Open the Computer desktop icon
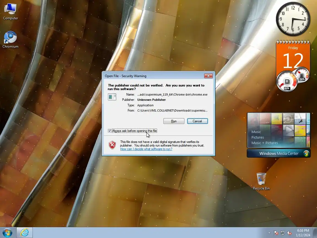Screen dimensions: 317x238 click(10, 12)
